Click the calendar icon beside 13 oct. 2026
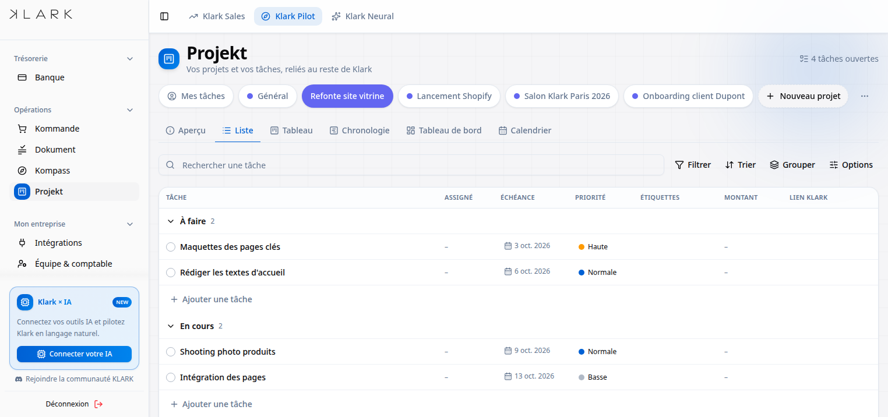The width and height of the screenshot is (888, 417). tap(508, 376)
